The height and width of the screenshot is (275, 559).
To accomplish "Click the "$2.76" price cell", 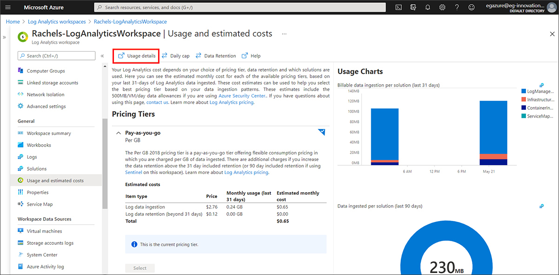I will coord(212,207).
